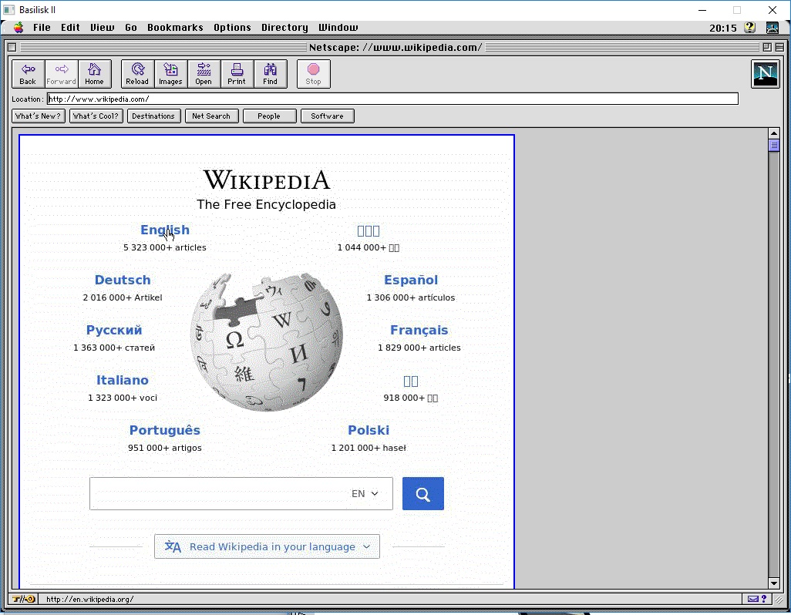Click the Netscape N logo icon
791x615 pixels.
point(766,74)
